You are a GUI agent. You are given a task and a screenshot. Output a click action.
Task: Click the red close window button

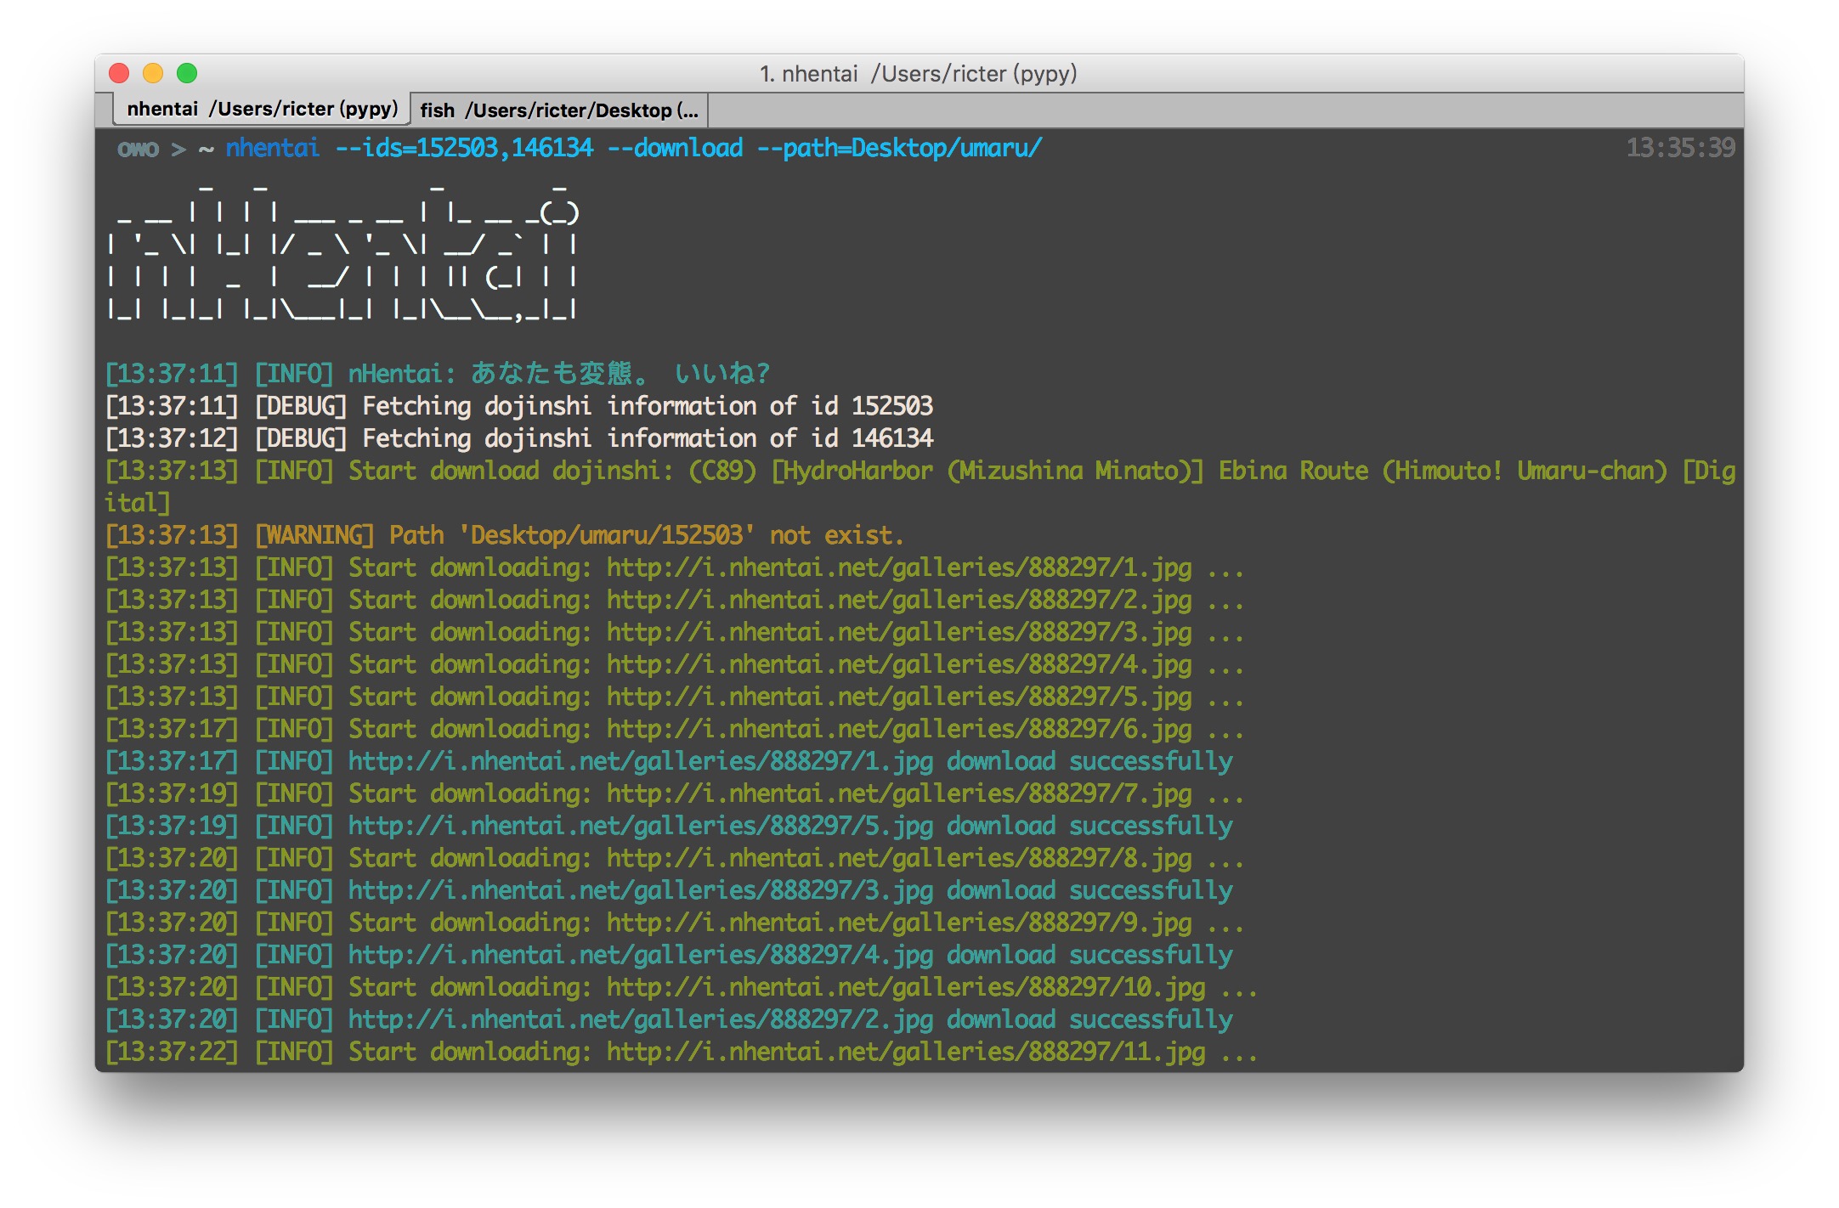point(119,73)
